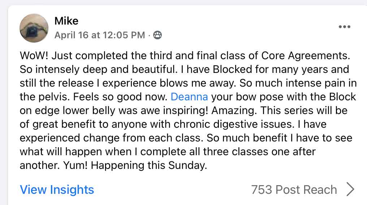Open Mike's profile picture
The height and width of the screenshot is (205, 367).
pyautogui.click(x=34, y=28)
